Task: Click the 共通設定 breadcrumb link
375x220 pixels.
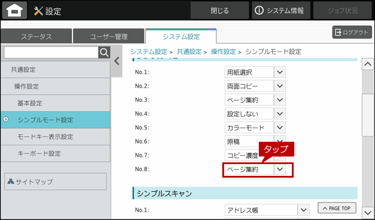Action: tap(189, 52)
